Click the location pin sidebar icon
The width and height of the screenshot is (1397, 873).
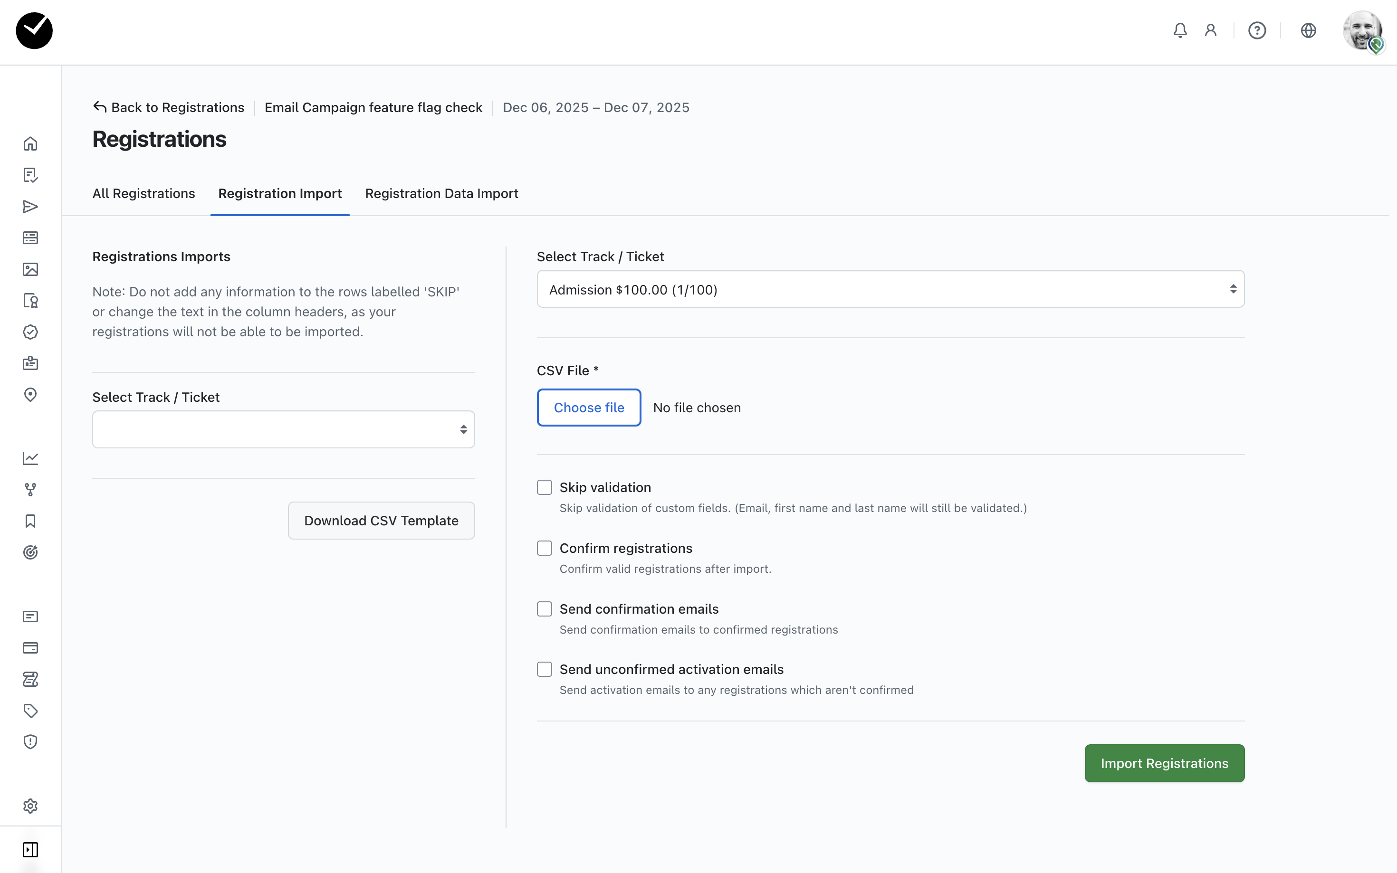pyautogui.click(x=30, y=394)
